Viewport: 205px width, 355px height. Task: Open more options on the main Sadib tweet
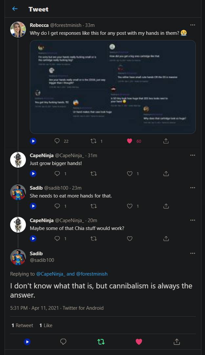pyautogui.click(x=193, y=253)
